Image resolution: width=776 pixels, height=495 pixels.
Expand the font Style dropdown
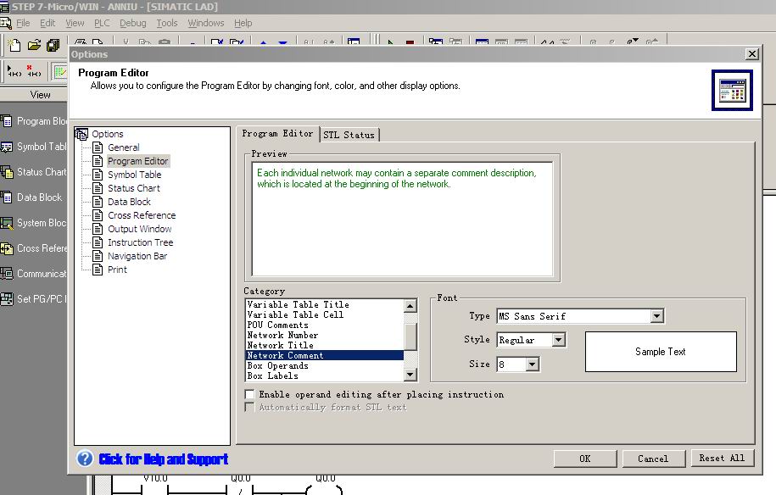(x=558, y=340)
